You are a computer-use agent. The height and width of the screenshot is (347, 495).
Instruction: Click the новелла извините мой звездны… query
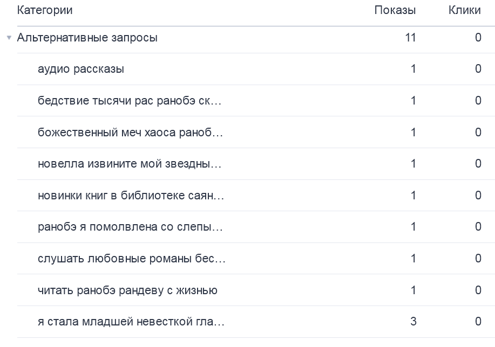click(x=130, y=164)
